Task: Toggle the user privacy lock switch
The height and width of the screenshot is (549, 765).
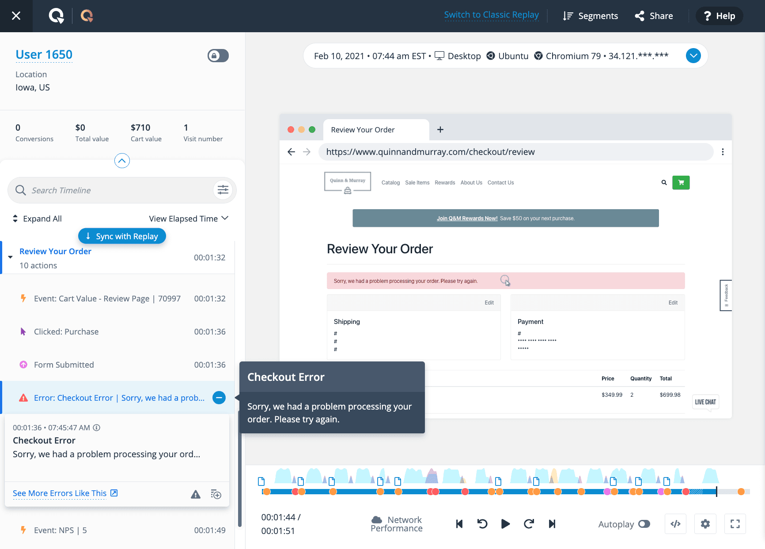Action: [x=218, y=56]
